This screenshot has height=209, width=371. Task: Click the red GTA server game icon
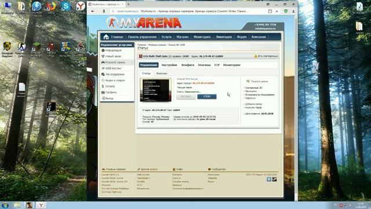(140, 56)
